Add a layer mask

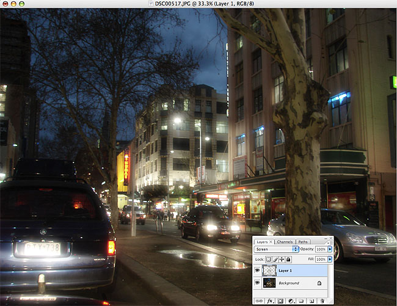point(280,301)
